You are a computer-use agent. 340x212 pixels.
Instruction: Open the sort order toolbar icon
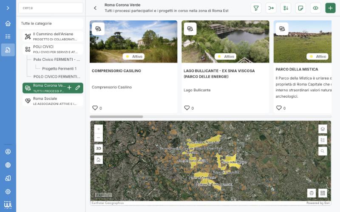[286, 8]
